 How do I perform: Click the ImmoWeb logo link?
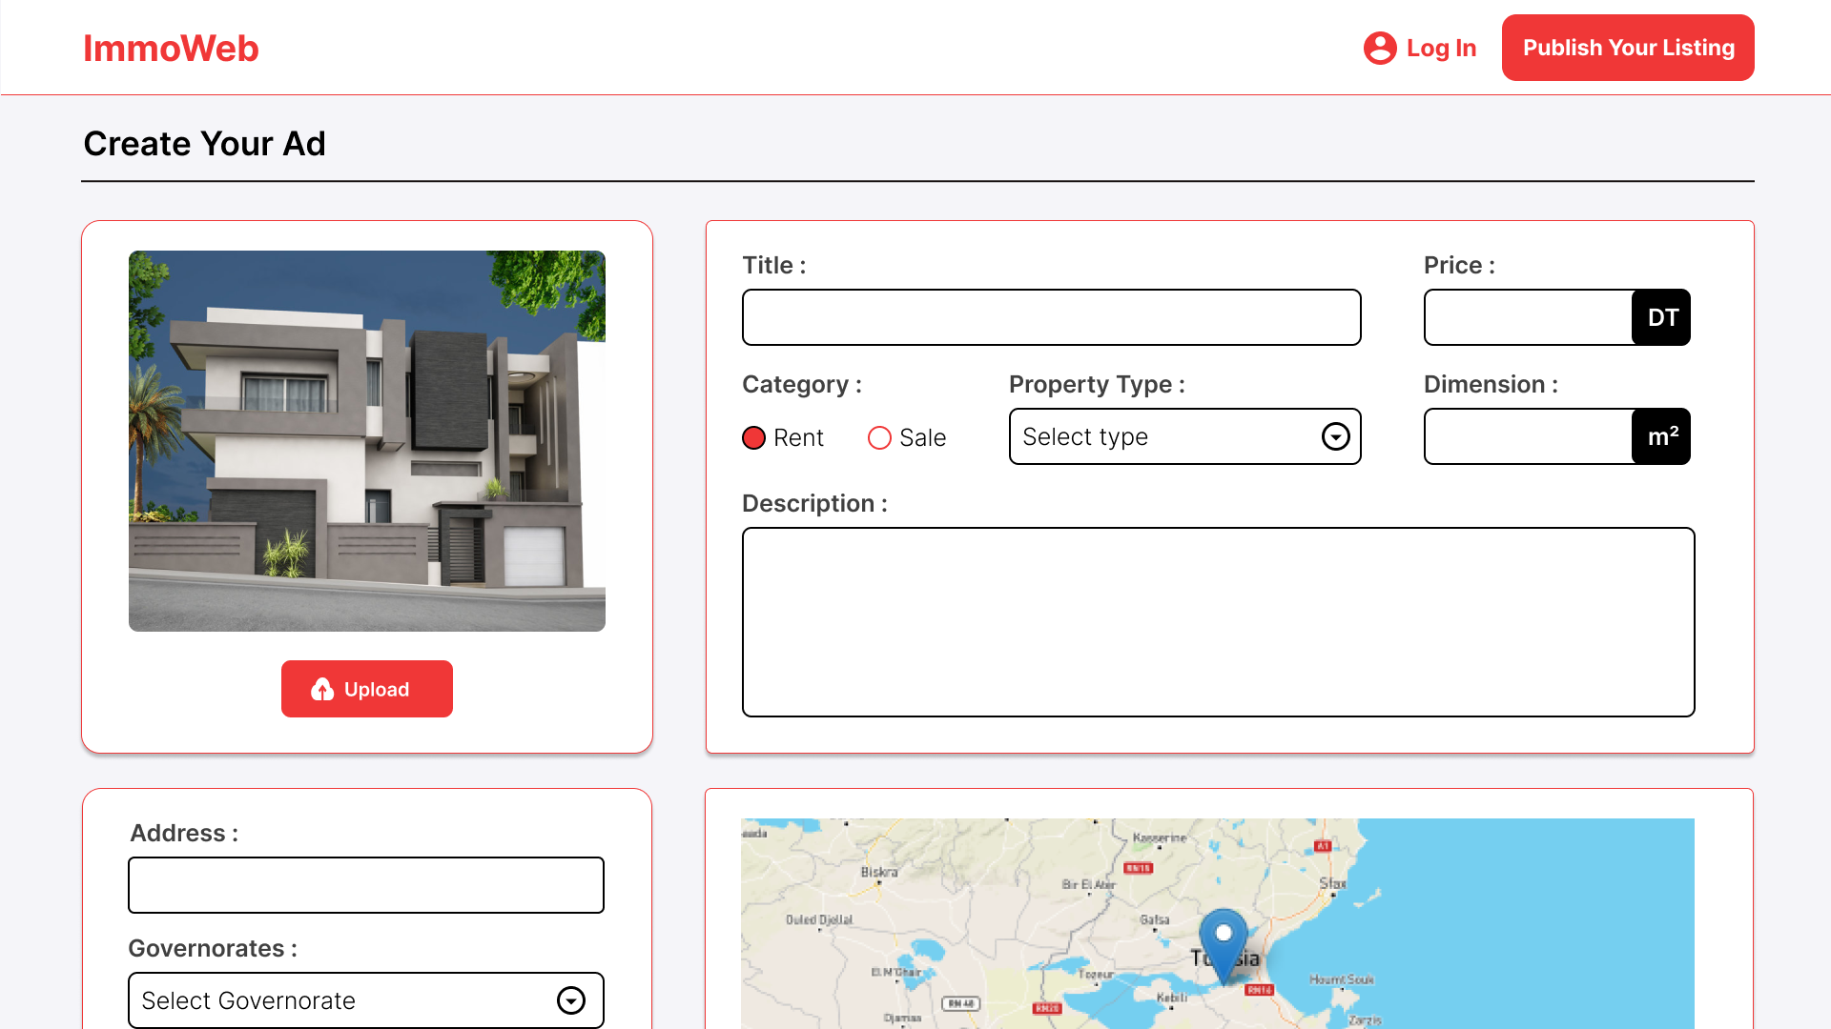click(171, 48)
